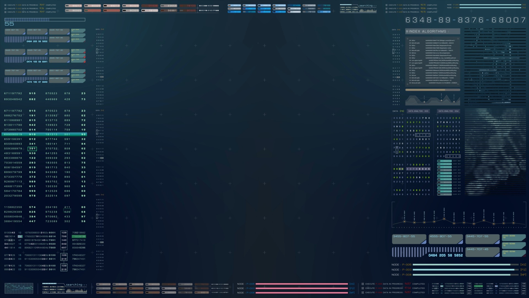Screen dimensions: 529x298
Task: Toggle checkbox on EXECUTE P-003 91.36 row
Action: click(6, 9)
